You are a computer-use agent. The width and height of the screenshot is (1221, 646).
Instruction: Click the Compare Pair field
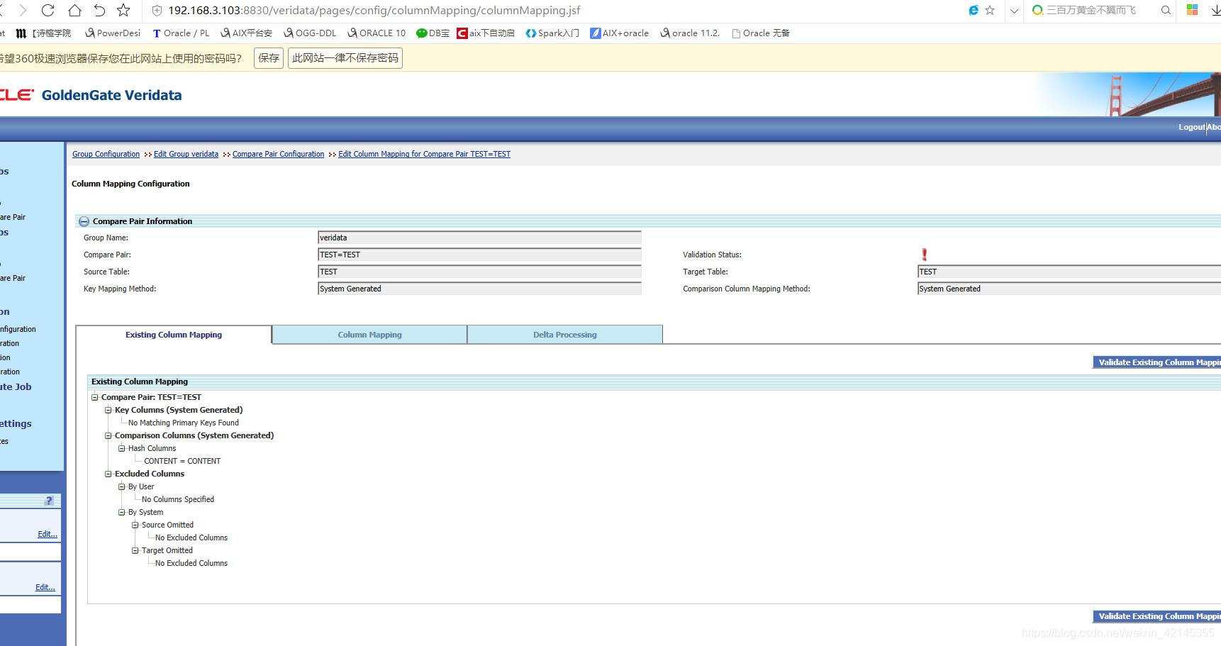click(479, 255)
